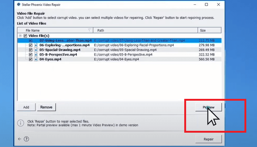Uncheck 04-Eyes.mp4 checkbox

pos(31,60)
